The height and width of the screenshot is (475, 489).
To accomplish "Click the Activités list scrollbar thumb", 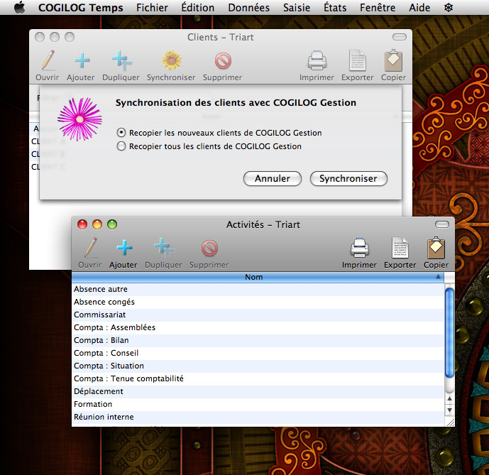I will pos(449,333).
